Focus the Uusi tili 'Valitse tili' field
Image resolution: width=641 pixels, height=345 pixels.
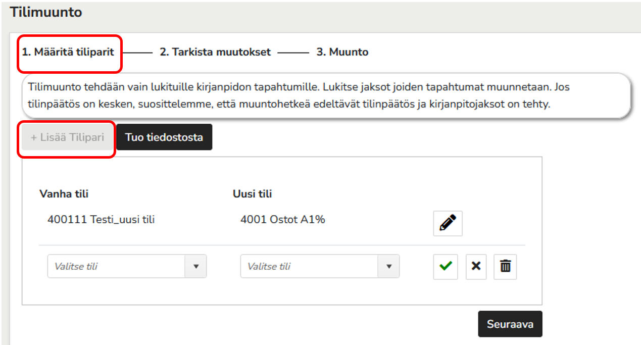(x=309, y=266)
